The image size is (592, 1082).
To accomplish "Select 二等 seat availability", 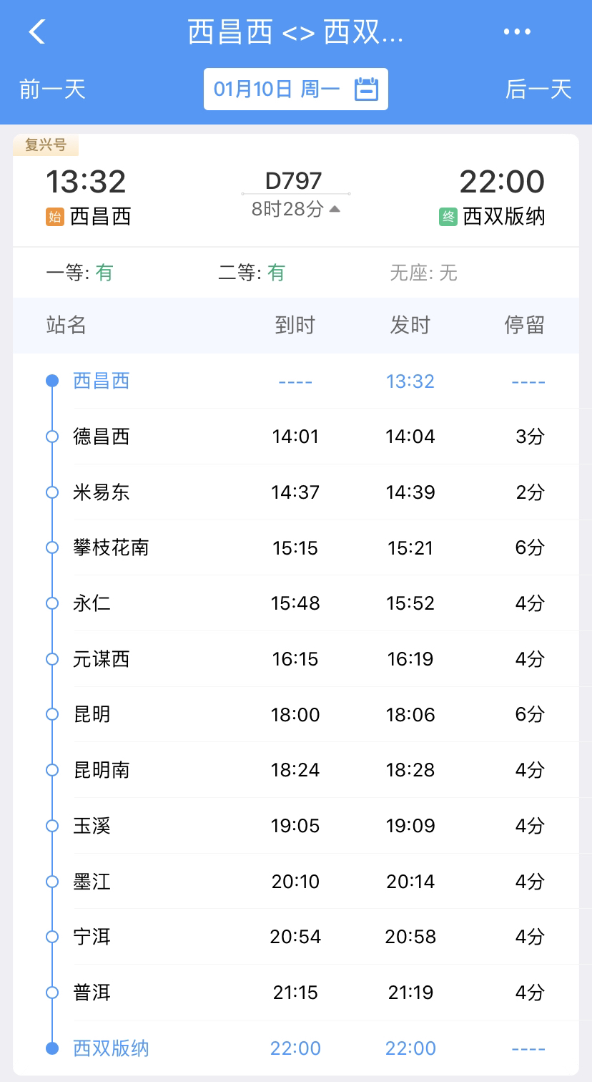I will 252,273.
